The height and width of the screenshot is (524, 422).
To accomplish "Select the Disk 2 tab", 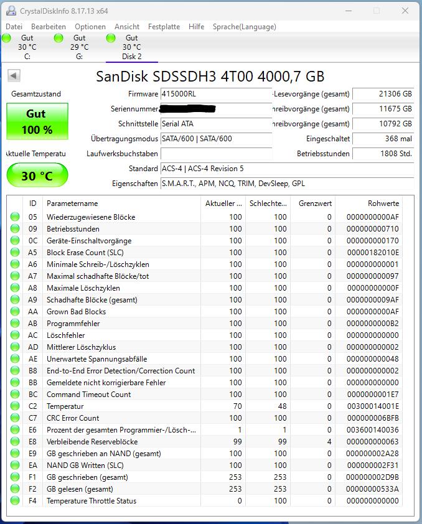I will click(132, 47).
